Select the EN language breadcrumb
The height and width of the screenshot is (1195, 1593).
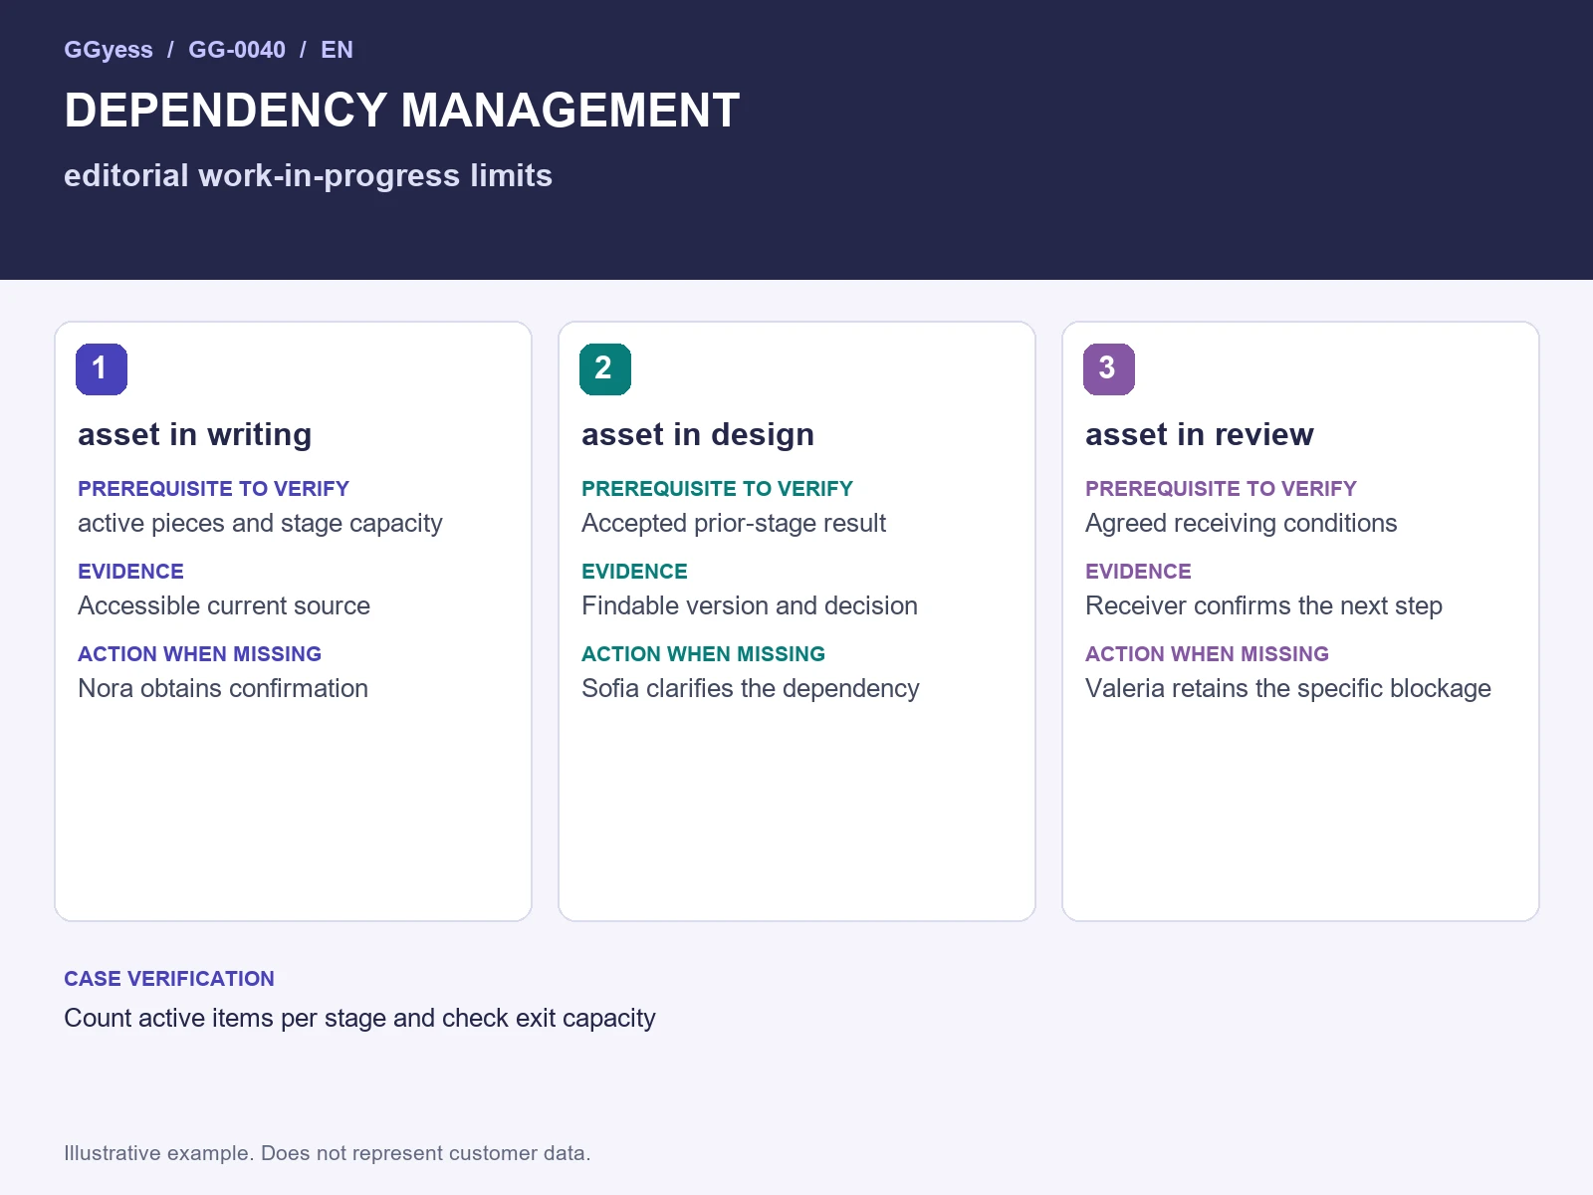[337, 50]
